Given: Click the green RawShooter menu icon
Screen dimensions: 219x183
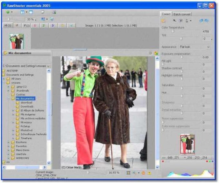Looking at the screenshot, I should (8, 12).
